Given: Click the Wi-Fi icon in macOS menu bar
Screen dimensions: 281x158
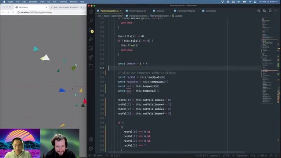Looking at the screenshot, I should point(250,2).
